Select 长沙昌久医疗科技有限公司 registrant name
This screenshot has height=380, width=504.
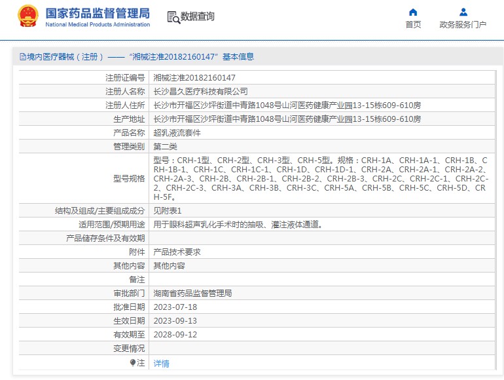pyautogui.click(x=200, y=92)
